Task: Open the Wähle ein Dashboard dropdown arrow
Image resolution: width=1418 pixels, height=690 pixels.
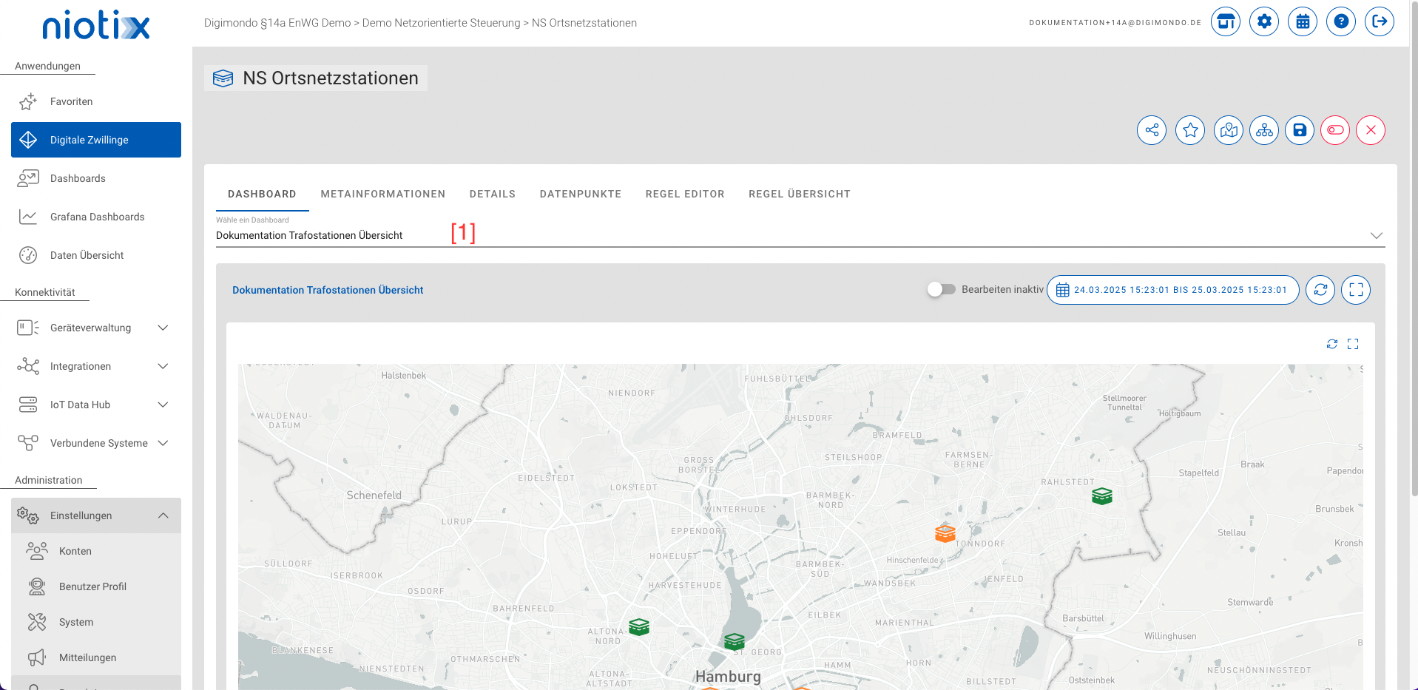Action: coord(1376,235)
